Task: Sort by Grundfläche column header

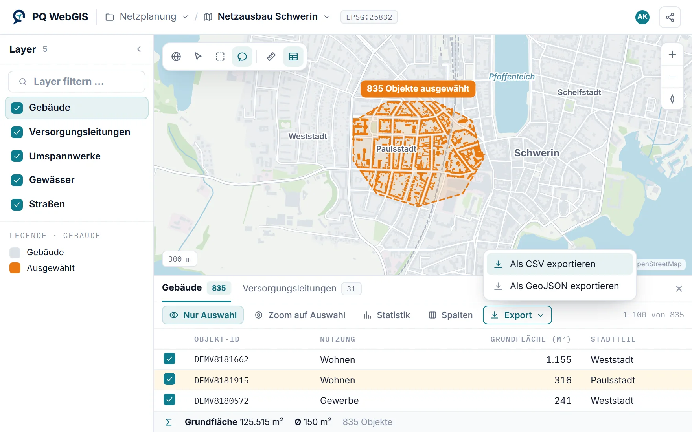Action: click(530, 339)
